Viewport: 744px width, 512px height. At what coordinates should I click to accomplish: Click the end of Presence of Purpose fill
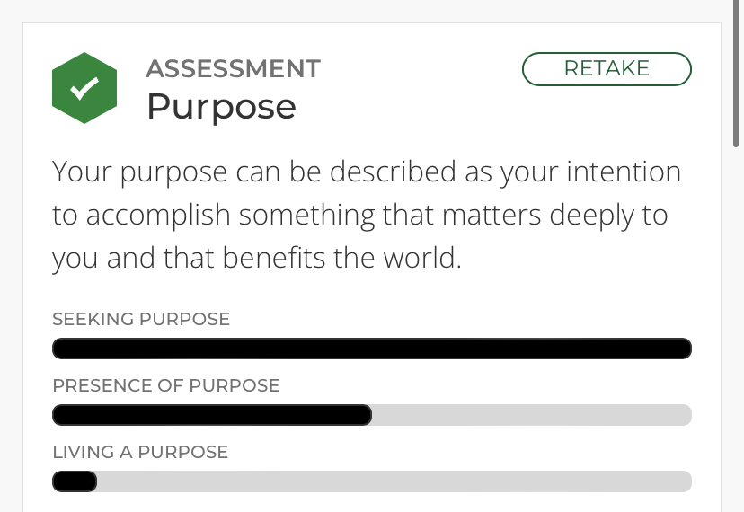365,415
